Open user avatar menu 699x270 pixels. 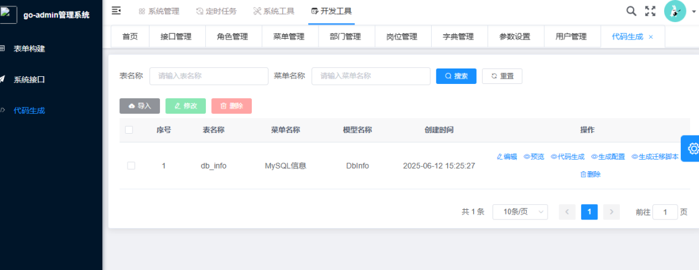(675, 11)
